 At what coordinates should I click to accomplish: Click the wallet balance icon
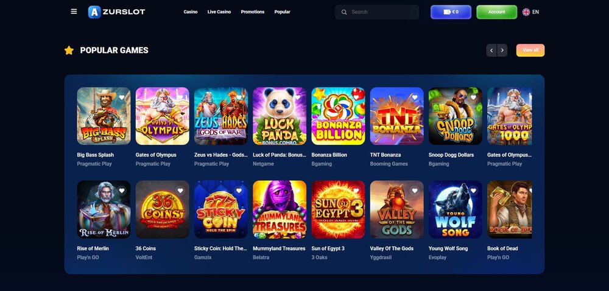pos(447,12)
